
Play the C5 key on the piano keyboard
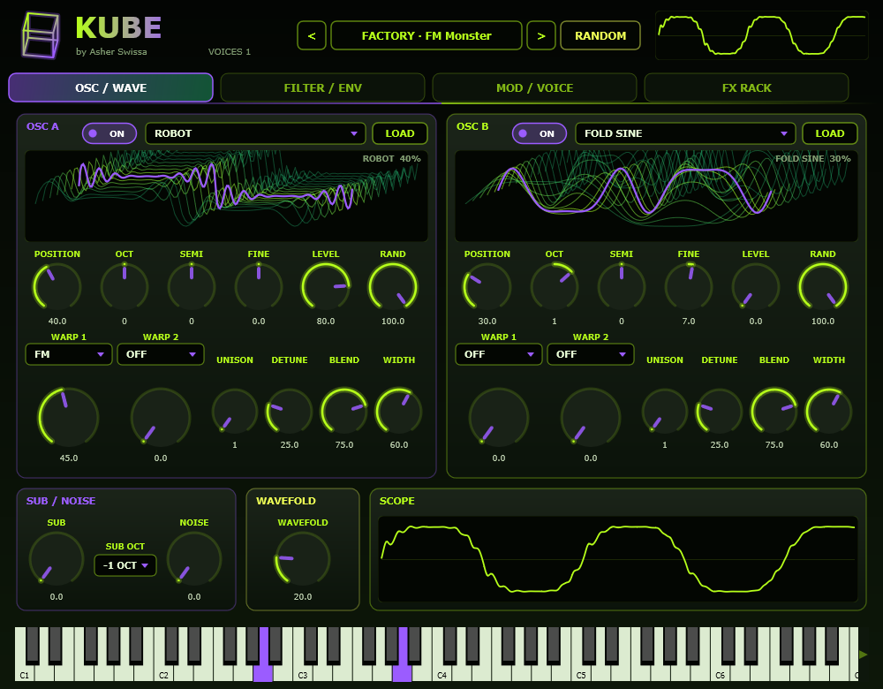point(581,670)
